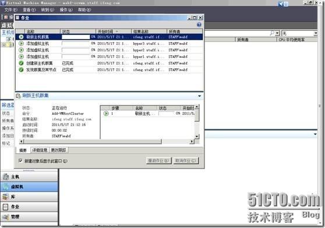
Task: Open 操作 menu
Action: (66, 9)
